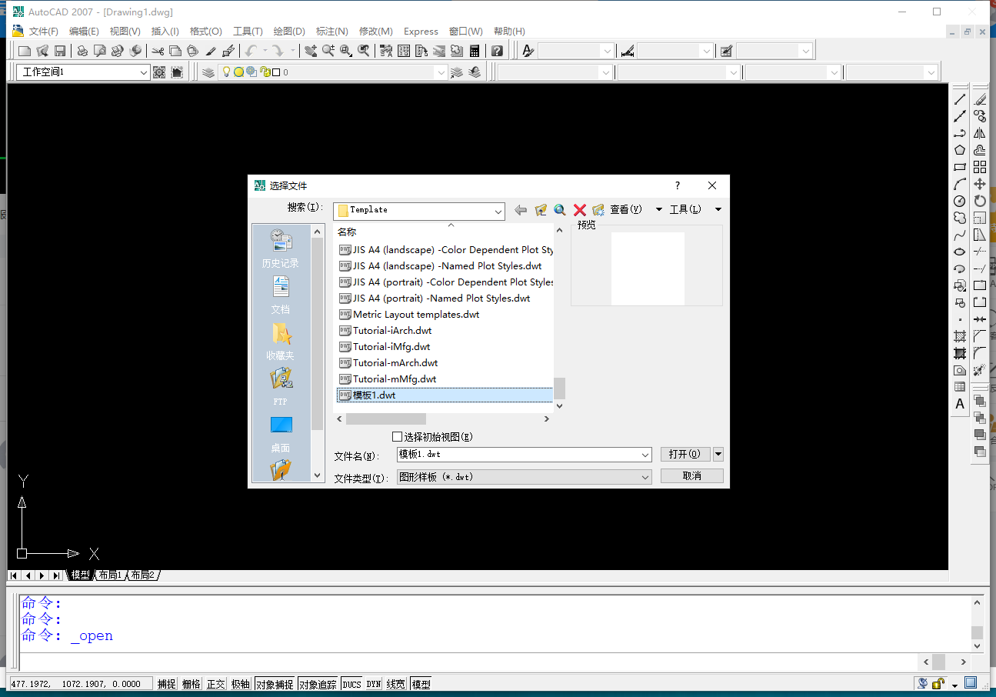Expand the 工作空间1 workspace dropdown
Screen dimensions: 996x697
(143, 72)
